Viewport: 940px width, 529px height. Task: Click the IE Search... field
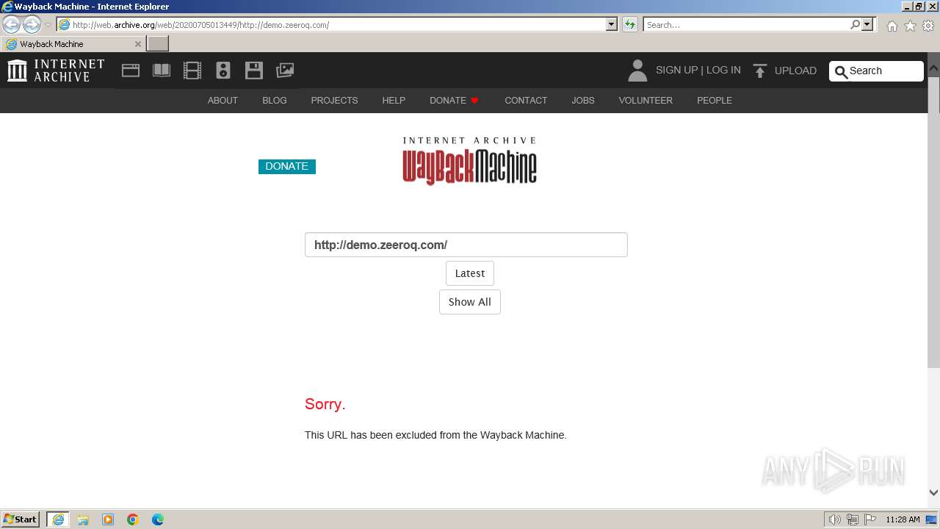[x=745, y=24]
